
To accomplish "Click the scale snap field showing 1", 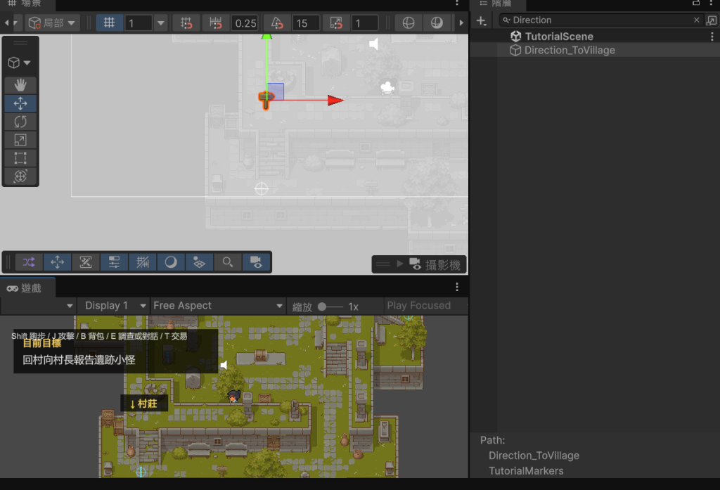I will 365,23.
